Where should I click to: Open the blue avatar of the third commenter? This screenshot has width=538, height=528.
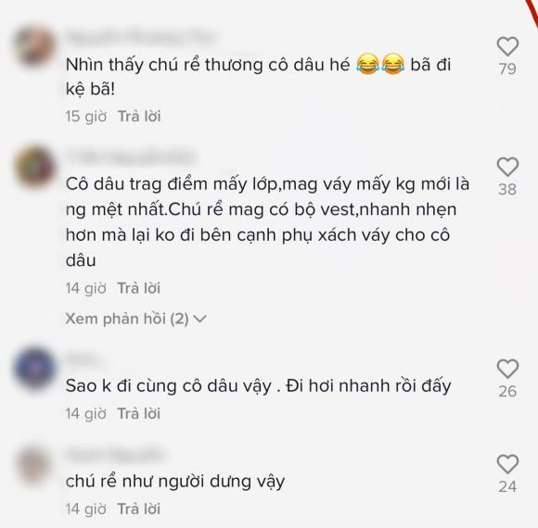click(34, 369)
